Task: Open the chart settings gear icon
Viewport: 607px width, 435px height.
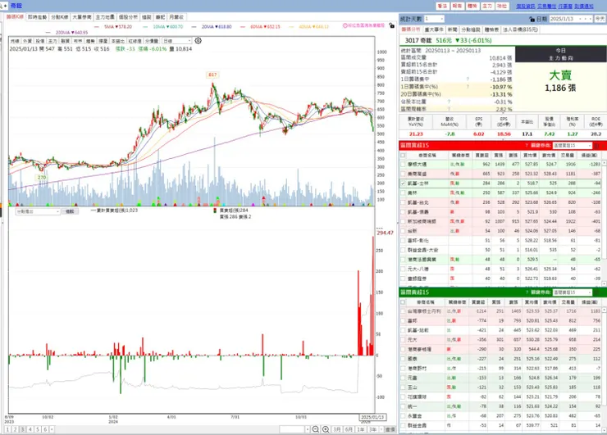Action: coord(198,41)
